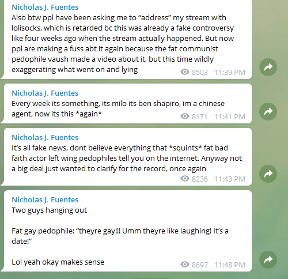Select the message starting 'It's all fake news'
The height and width of the screenshot is (279, 288).
tap(128, 157)
